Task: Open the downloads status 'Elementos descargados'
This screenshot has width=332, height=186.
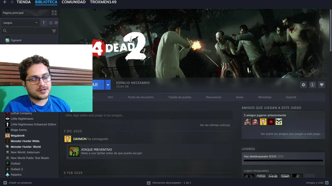Action: pyautogui.click(x=169, y=183)
